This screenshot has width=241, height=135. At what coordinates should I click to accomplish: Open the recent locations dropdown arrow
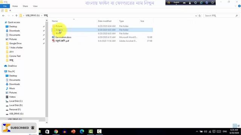(12, 16)
